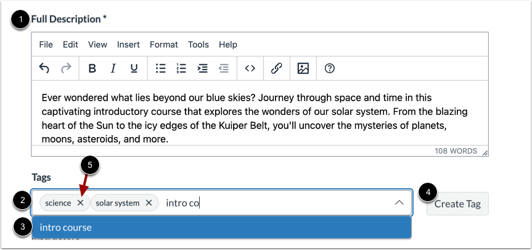Viewport: 532px width, 250px height.
Task: Remove the solar system tag
Action: pos(149,203)
